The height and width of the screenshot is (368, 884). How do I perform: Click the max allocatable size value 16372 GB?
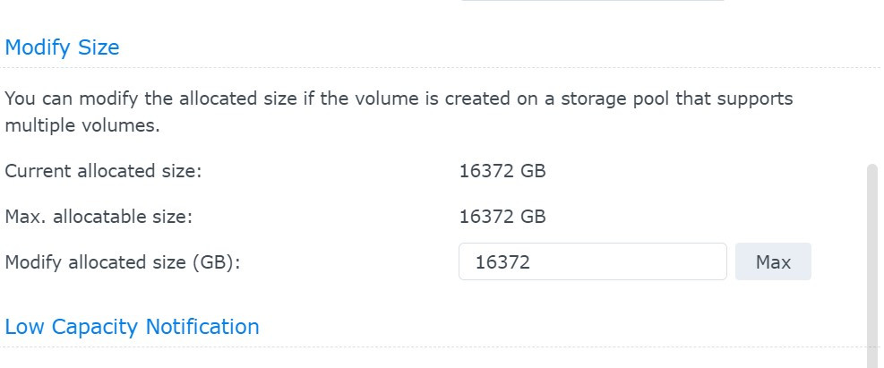coord(502,216)
